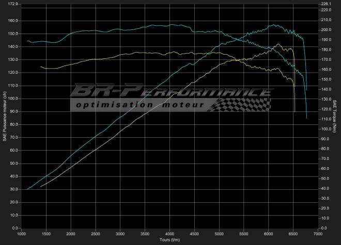Click the 6500 tick on the RPM axis

(x=293, y=234)
